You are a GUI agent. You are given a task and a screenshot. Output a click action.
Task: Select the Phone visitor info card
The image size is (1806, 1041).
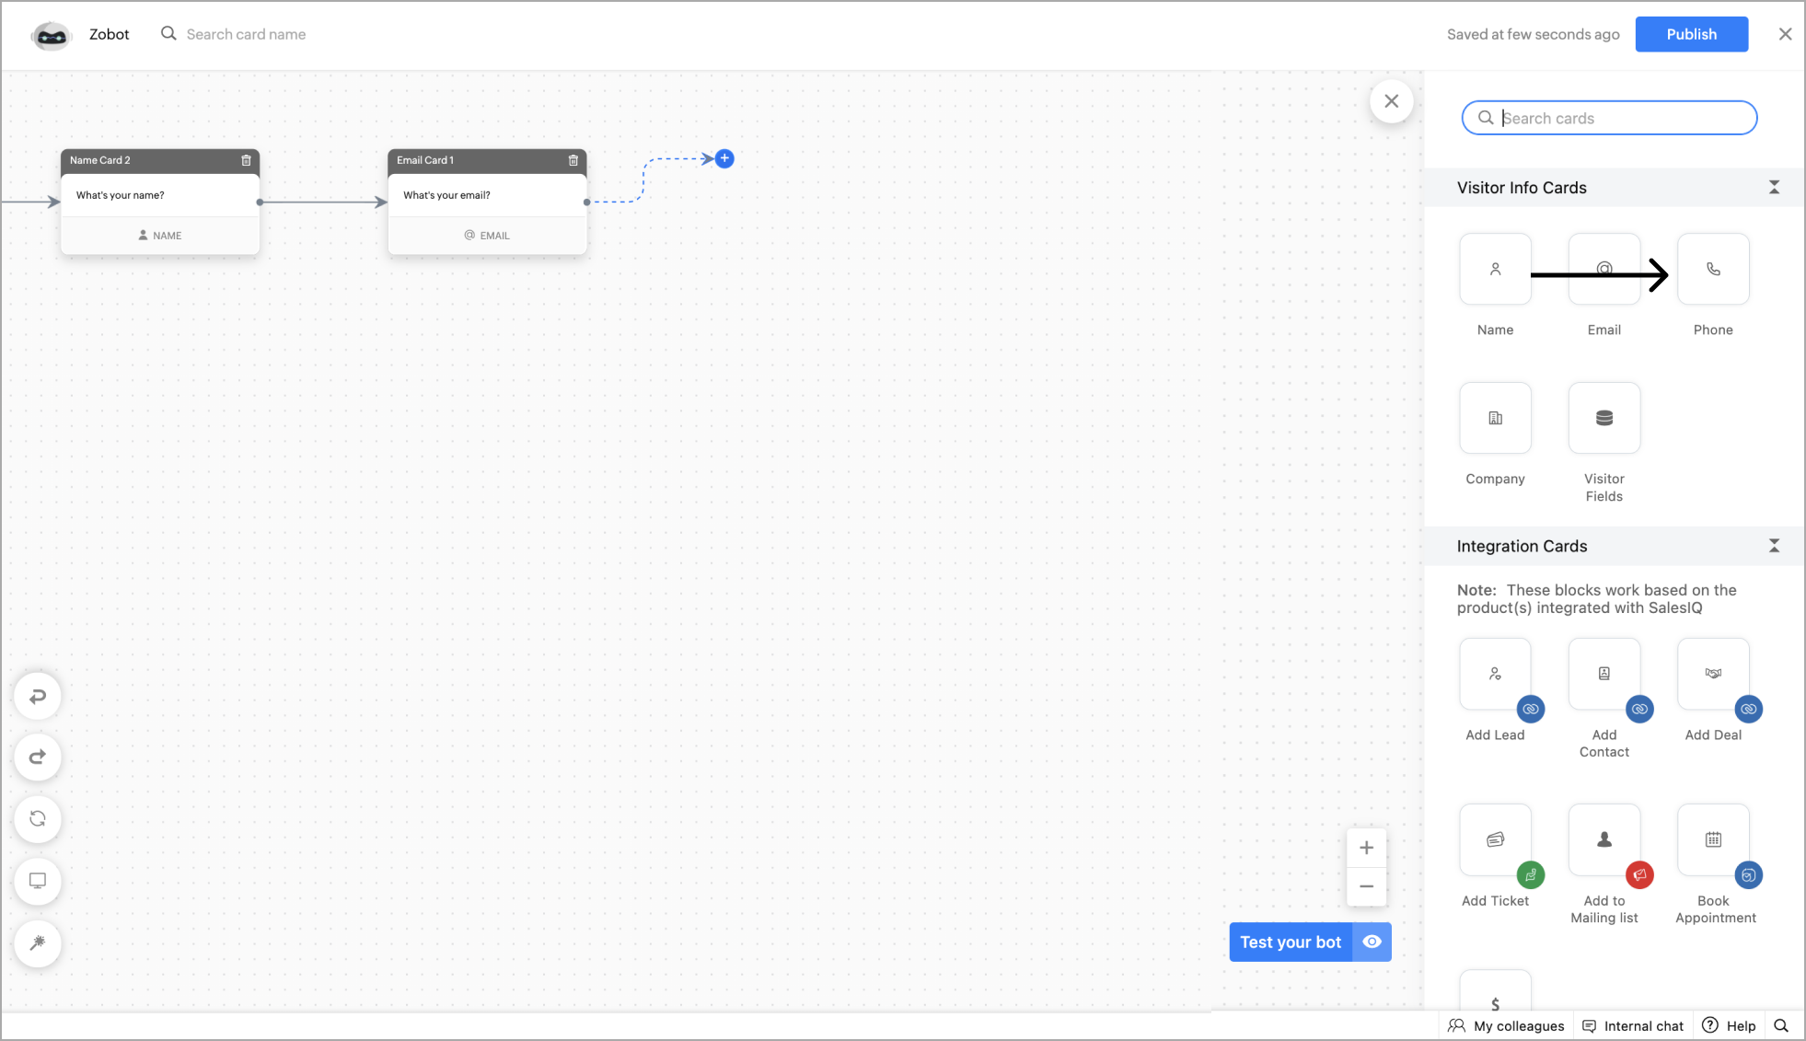point(1712,270)
